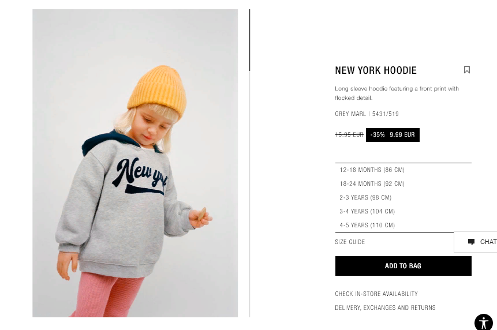Click the New York Hoodie title

coord(376,70)
